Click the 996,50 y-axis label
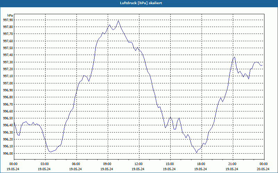 point(8,118)
